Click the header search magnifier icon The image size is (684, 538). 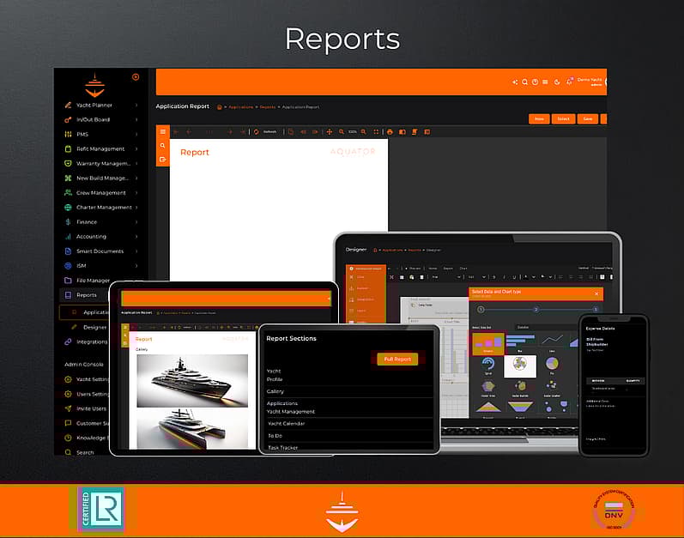pos(524,82)
